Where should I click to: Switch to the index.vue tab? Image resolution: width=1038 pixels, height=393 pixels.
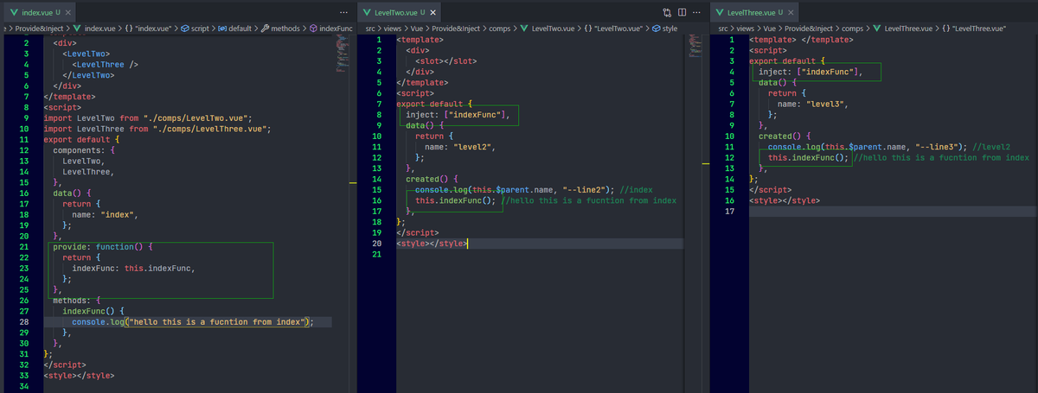[x=40, y=12]
